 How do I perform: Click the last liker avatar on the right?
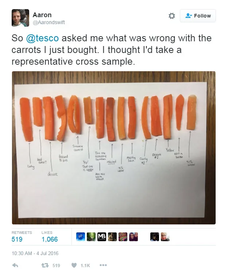(165, 237)
